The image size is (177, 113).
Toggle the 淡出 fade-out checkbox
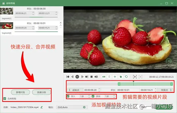pos(93,96)
